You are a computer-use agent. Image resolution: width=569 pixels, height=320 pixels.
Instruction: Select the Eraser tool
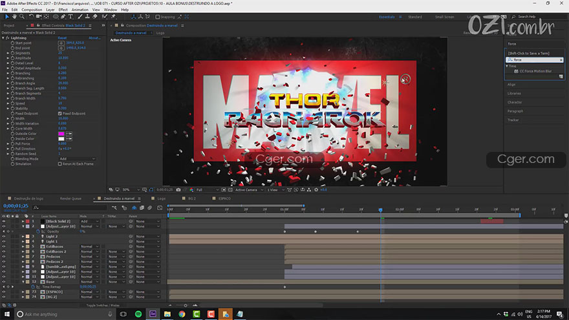[95, 17]
